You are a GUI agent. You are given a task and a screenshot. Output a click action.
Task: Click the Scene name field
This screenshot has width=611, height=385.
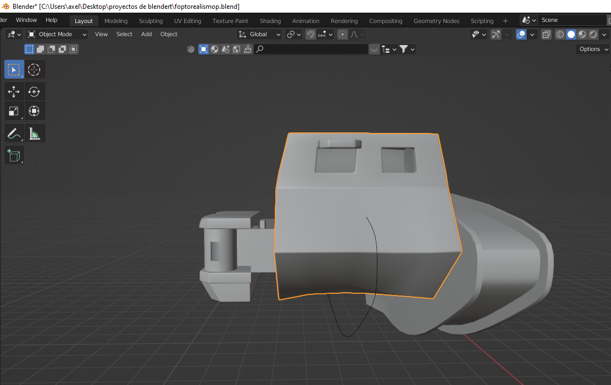[573, 20]
